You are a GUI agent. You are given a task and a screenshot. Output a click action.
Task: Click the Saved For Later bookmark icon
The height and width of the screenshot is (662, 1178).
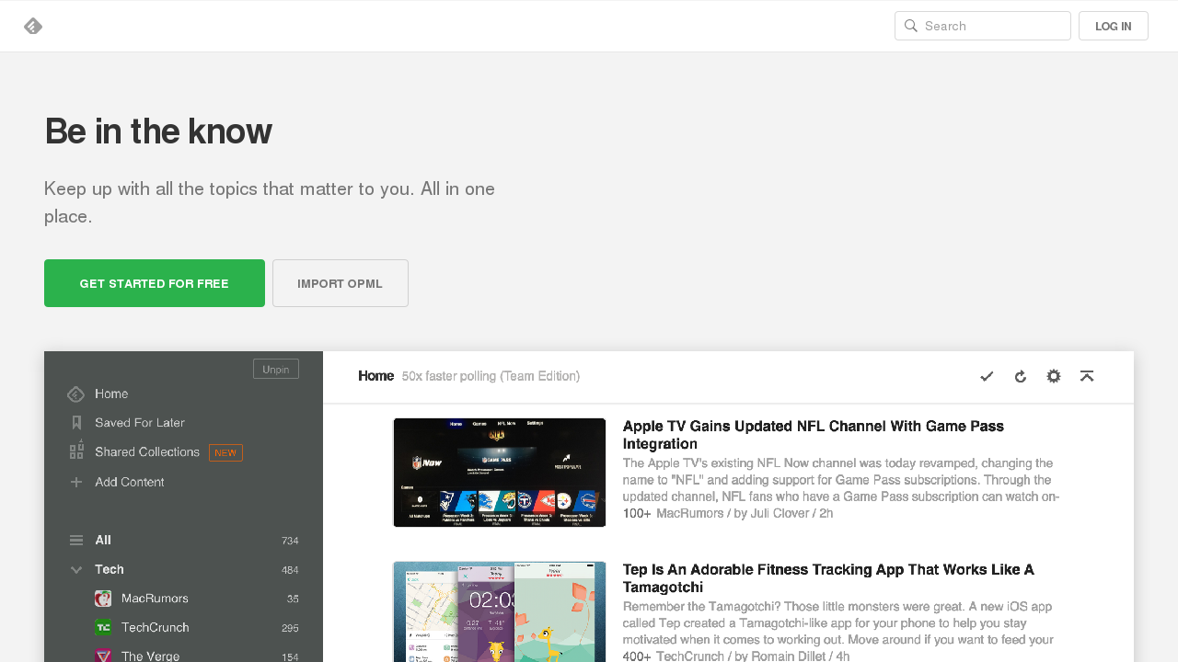pyautogui.click(x=76, y=423)
